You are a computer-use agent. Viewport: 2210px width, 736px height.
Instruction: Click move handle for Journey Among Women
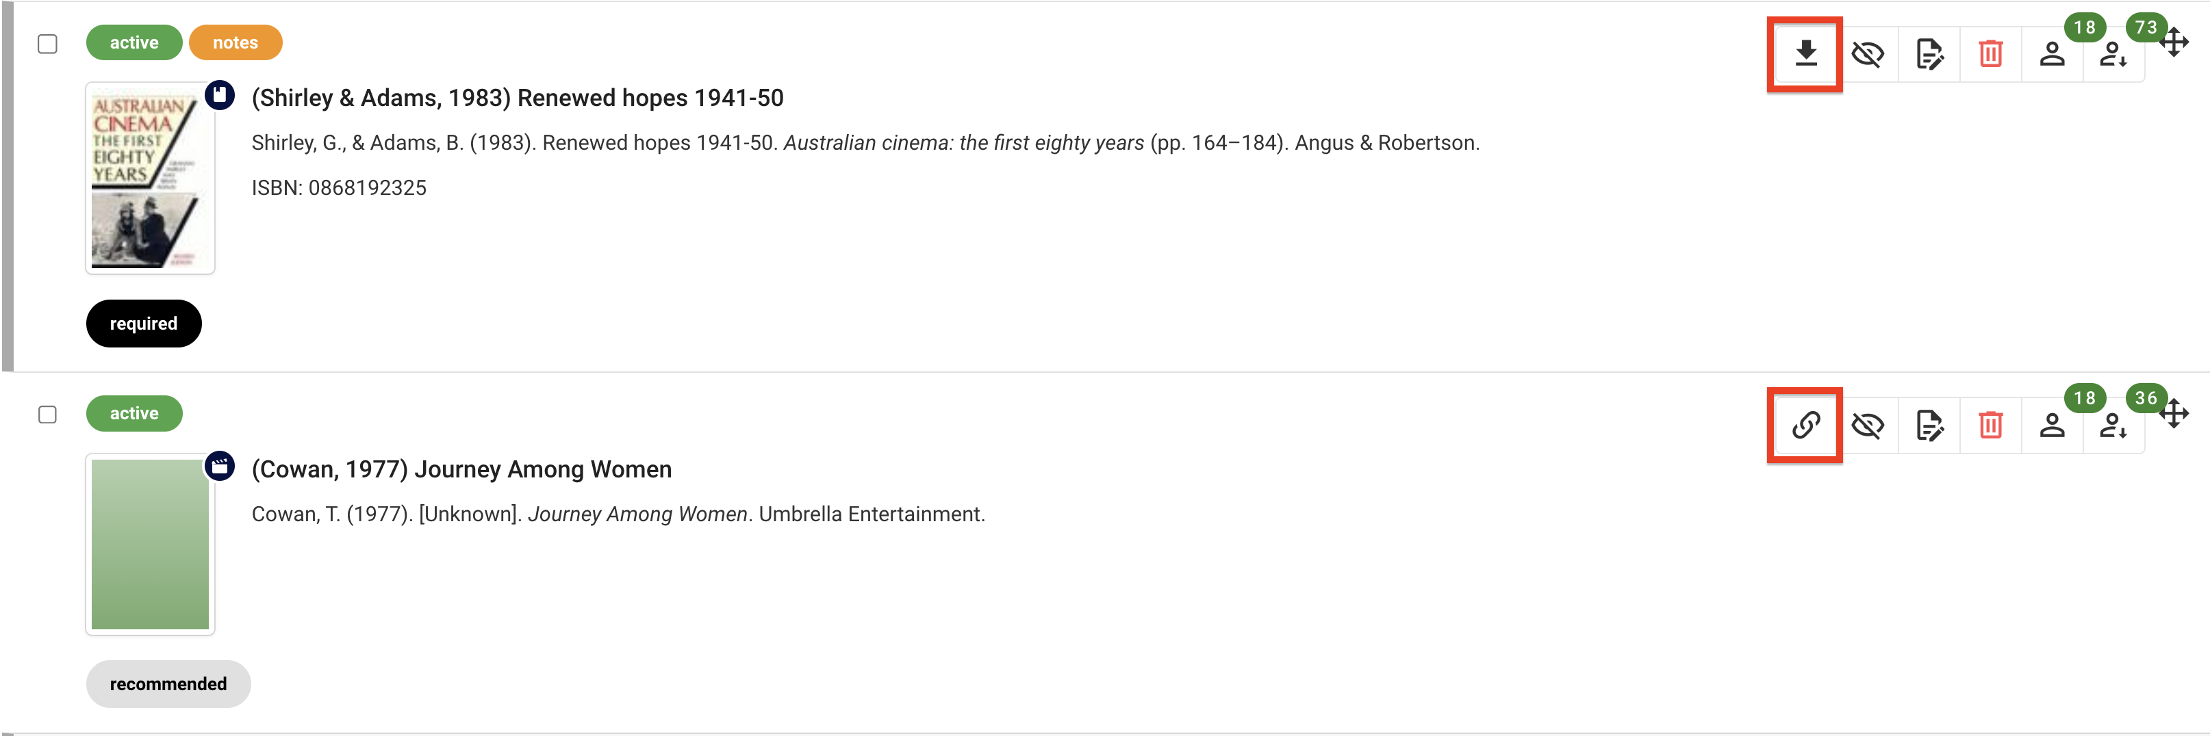[2174, 414]
